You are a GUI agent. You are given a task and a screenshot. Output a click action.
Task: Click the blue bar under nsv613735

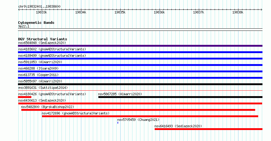[140, 78]
